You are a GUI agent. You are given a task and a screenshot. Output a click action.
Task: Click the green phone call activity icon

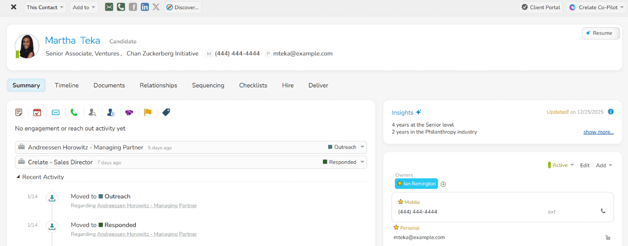point(74,112)
